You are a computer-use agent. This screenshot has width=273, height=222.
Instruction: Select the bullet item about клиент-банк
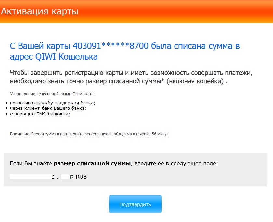48,108
